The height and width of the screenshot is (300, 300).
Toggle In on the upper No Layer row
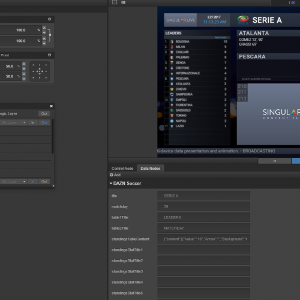pyautogui.click(x=33, y=122)
